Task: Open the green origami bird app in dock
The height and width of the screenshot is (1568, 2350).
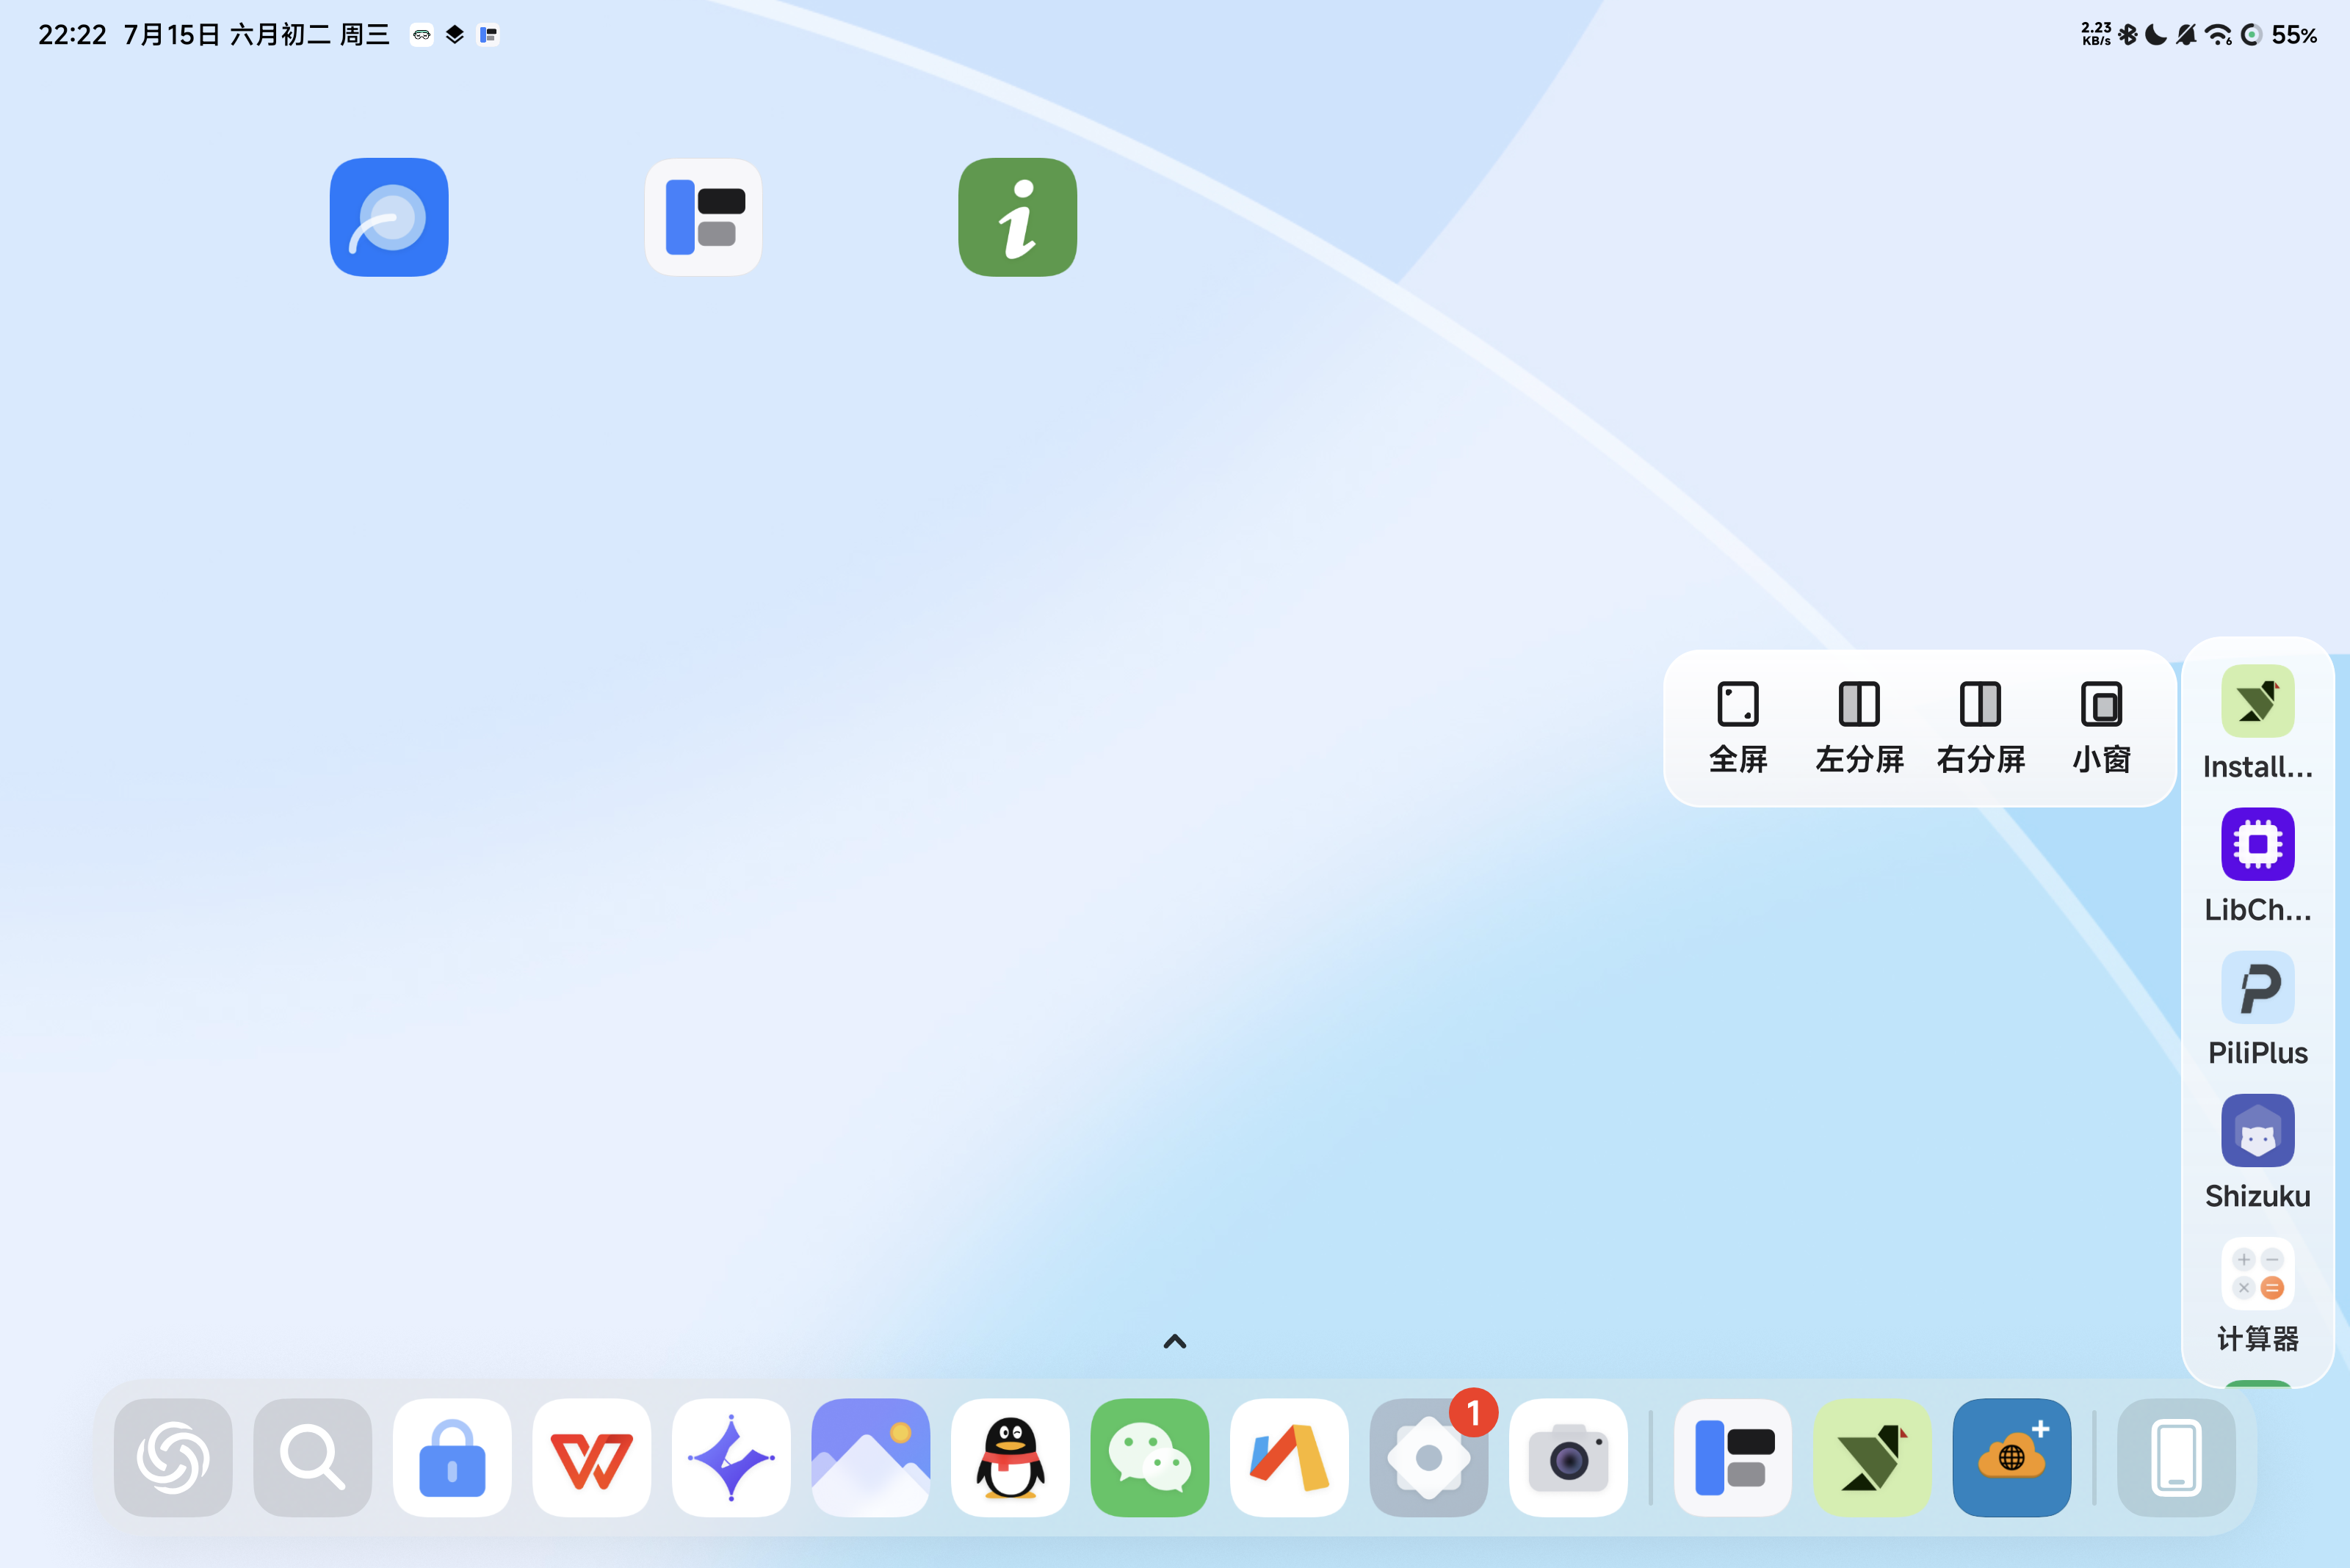Action: [x=1873, y=1457]
